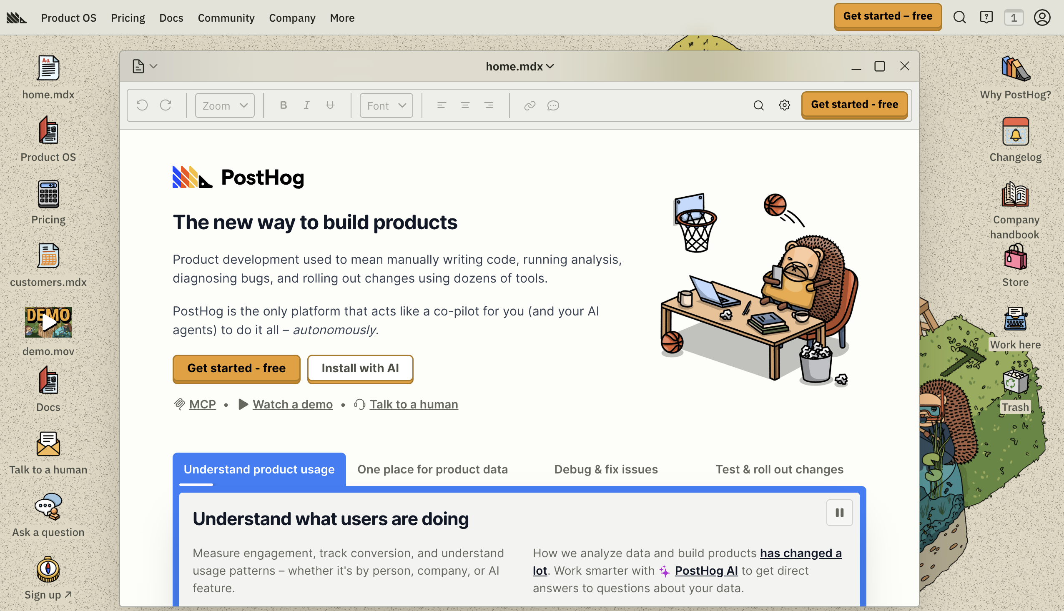The height and width of the screenshot is (611, 1064).
Task: Toggle bold formatting
Action: (284, 105)
